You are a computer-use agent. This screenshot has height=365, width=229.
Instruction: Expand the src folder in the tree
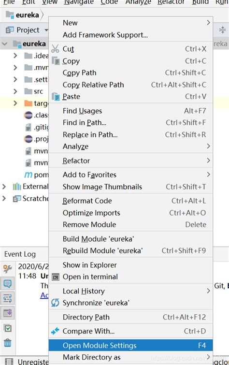pyautogui.click(x=15, y=91)
